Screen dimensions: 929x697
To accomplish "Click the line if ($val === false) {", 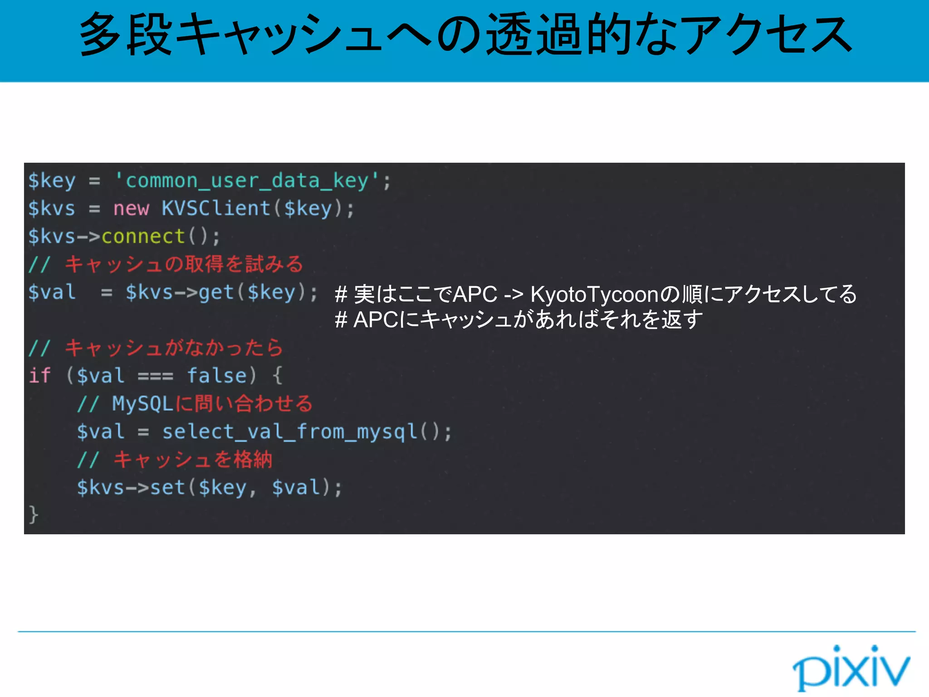I will pyautogui.click(x=156, y=376).
